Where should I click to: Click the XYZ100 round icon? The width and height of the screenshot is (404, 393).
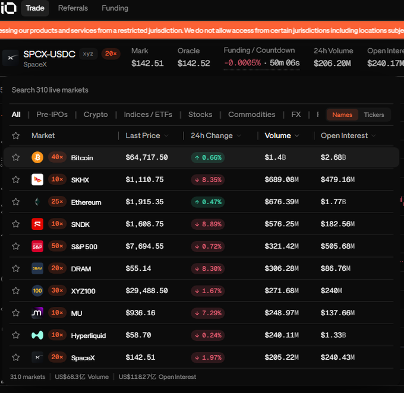tap(37, 290)
